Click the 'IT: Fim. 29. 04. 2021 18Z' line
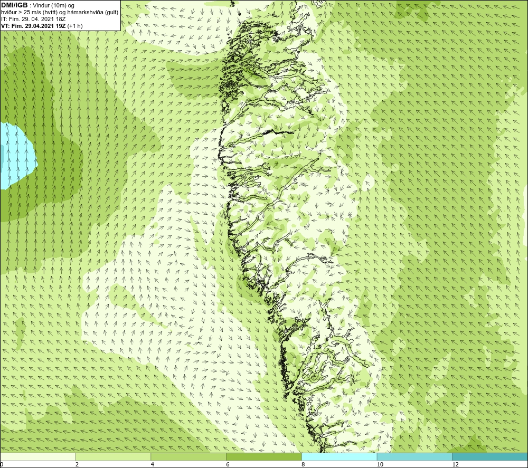This screenshot has width=528, height=468. coord(33,19)
